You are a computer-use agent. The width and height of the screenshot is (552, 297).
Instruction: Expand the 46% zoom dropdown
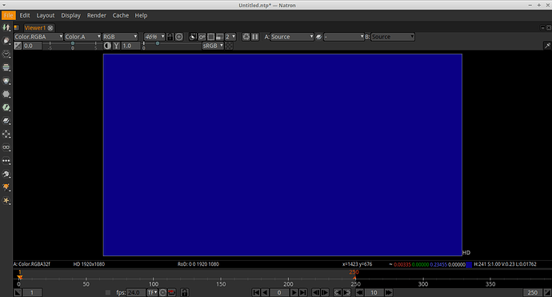[x=154, y=37]
